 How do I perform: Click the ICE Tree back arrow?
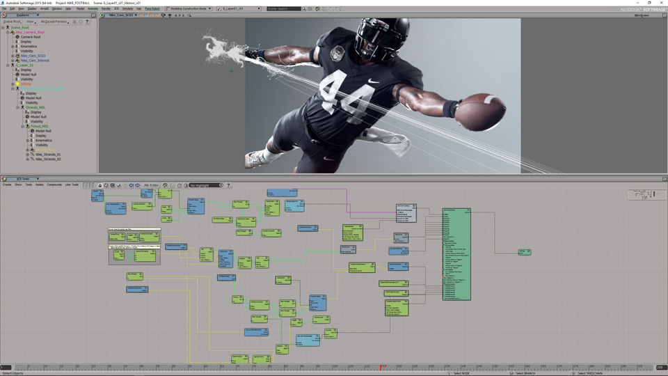click(x=132, y=185)
